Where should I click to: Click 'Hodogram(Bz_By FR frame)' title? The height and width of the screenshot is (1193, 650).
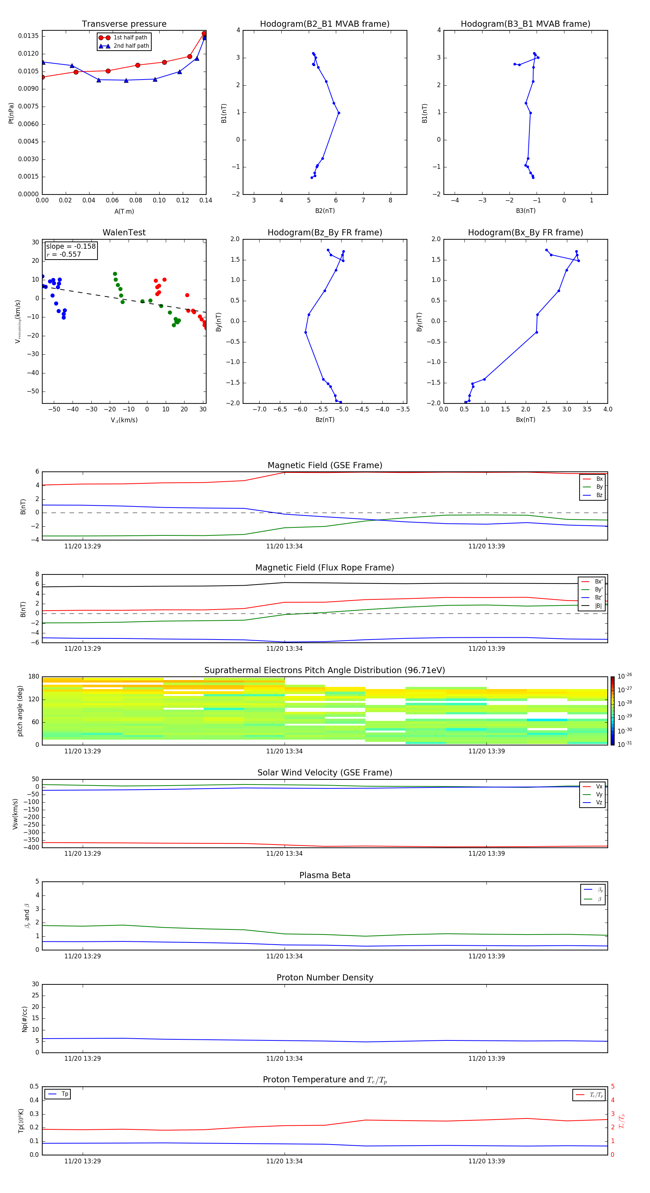(x=325, y=232)
